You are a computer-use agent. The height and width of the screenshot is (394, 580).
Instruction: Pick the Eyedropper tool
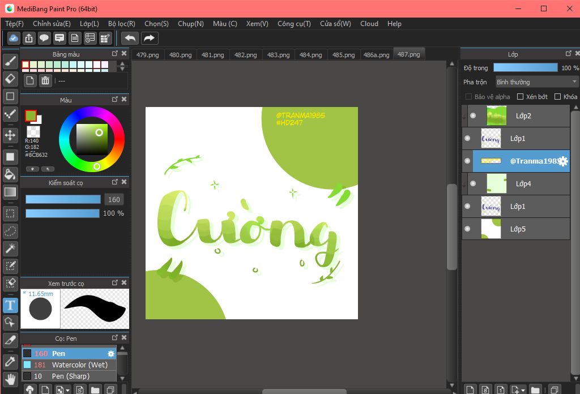(x=10, y=361)
